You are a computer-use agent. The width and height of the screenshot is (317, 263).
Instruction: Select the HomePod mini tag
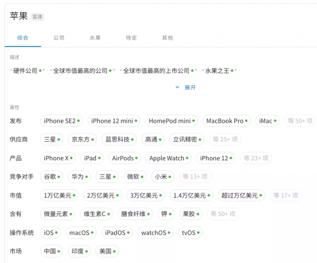(x=171, y=121)
